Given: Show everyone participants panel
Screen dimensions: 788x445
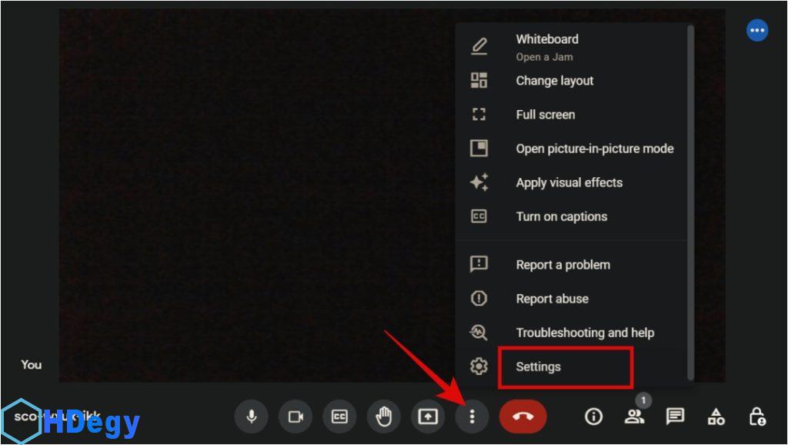Looking at the screenshot, I should point(634,417).
